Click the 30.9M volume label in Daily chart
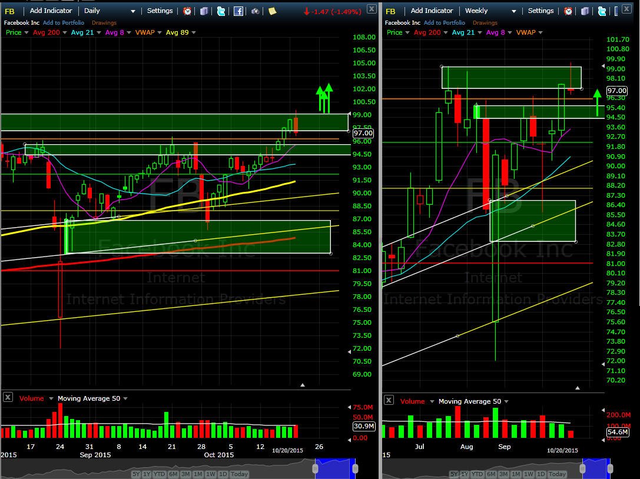 point(364,427)
